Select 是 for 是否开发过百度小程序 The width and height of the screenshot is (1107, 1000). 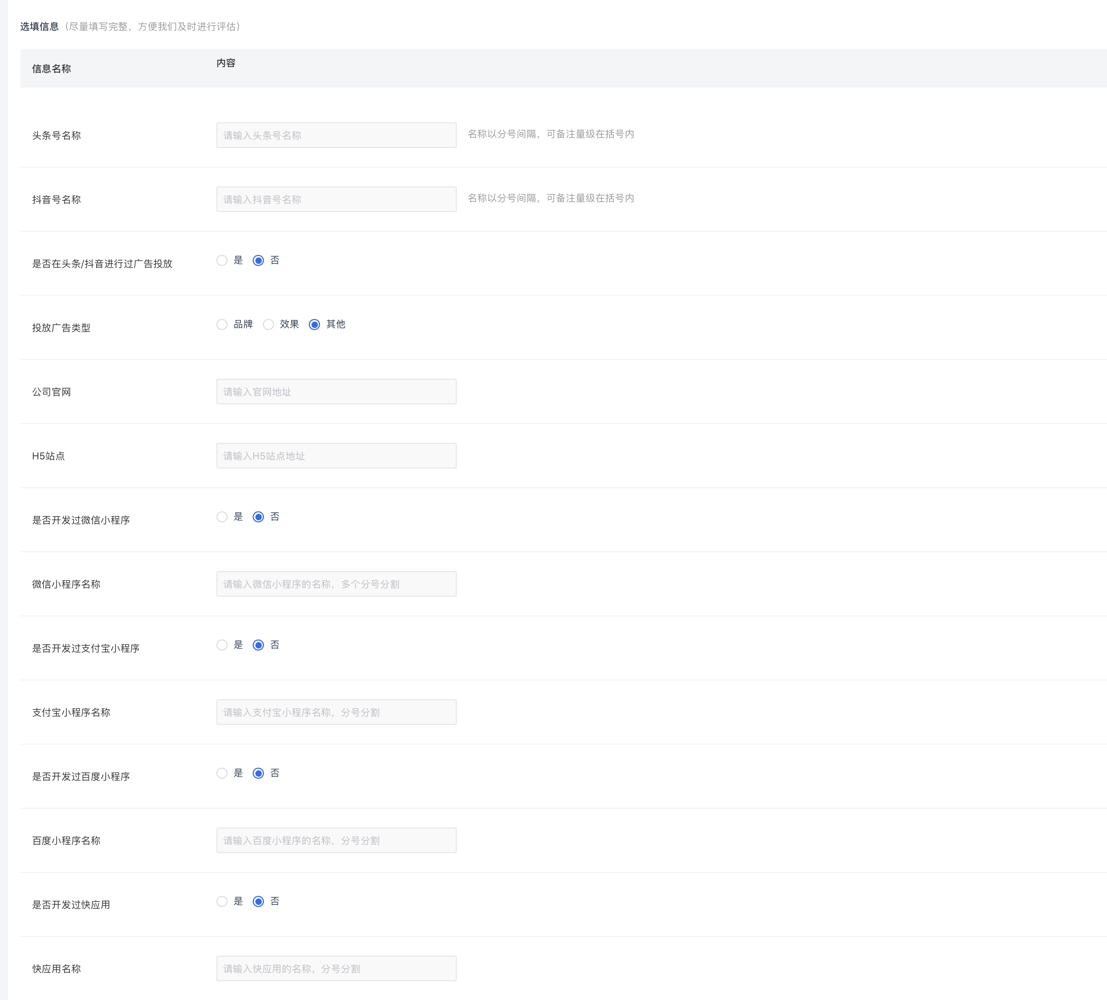pos(222,773)
